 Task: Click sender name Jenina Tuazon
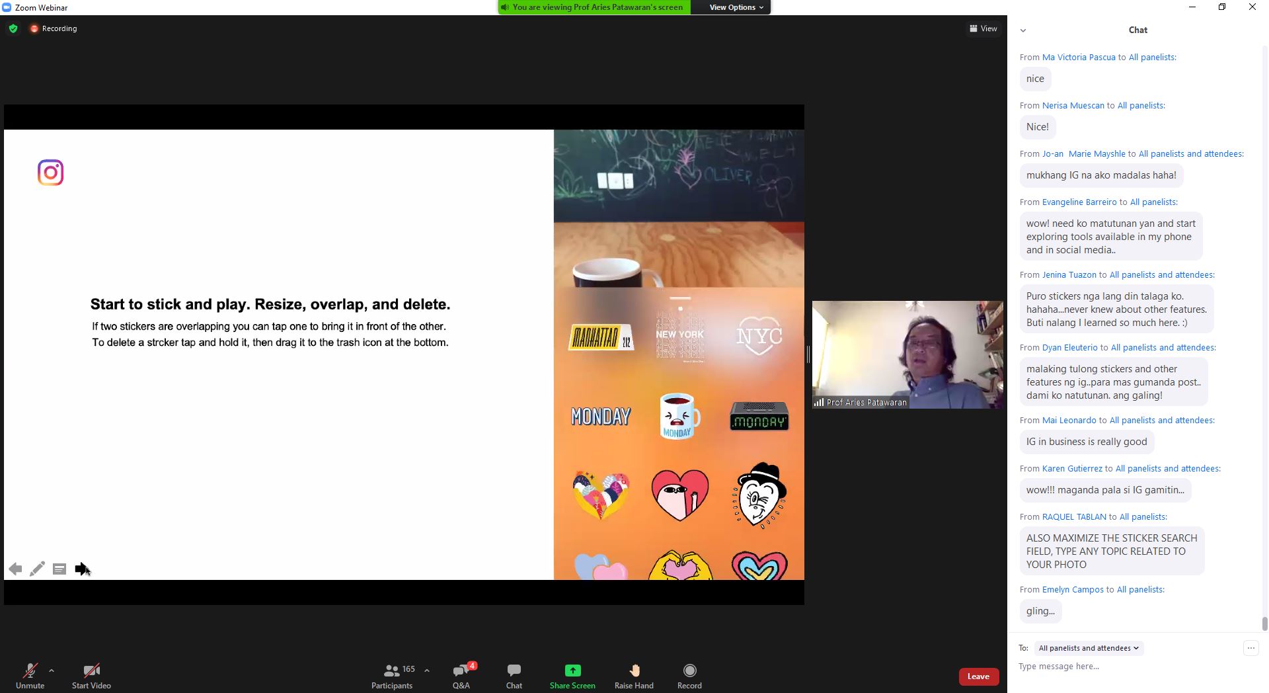pos(1069,275)
